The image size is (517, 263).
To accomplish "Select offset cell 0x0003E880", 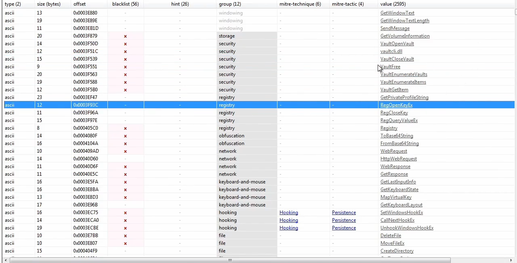I will (85, 13).
